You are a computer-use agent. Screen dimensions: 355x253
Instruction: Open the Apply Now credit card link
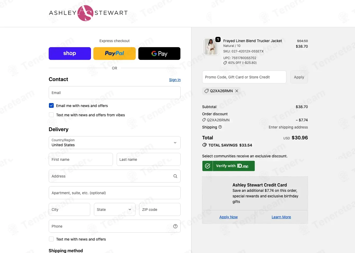229,217
